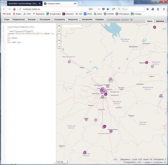The height and width of the screenshot is (165, 168).
Task: Open Справка (Help)
Action: (x=100, y=20)
